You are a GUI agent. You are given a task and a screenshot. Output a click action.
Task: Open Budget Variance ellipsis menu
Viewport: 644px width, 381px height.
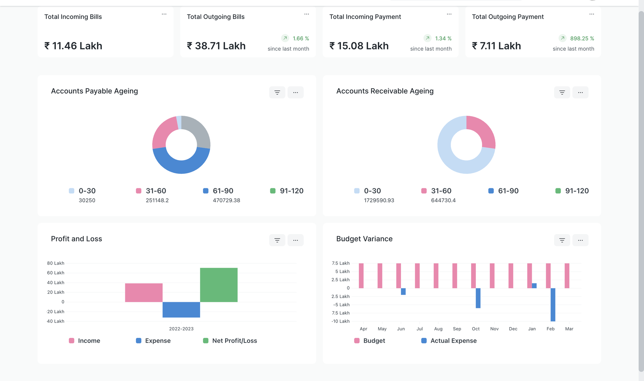[x=580, y=240]
